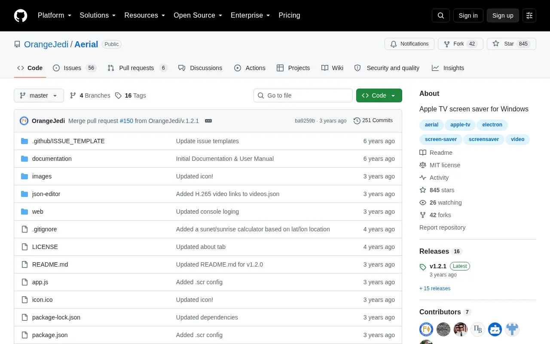
Task: View the 26 watching list
Action: [441, 203]
